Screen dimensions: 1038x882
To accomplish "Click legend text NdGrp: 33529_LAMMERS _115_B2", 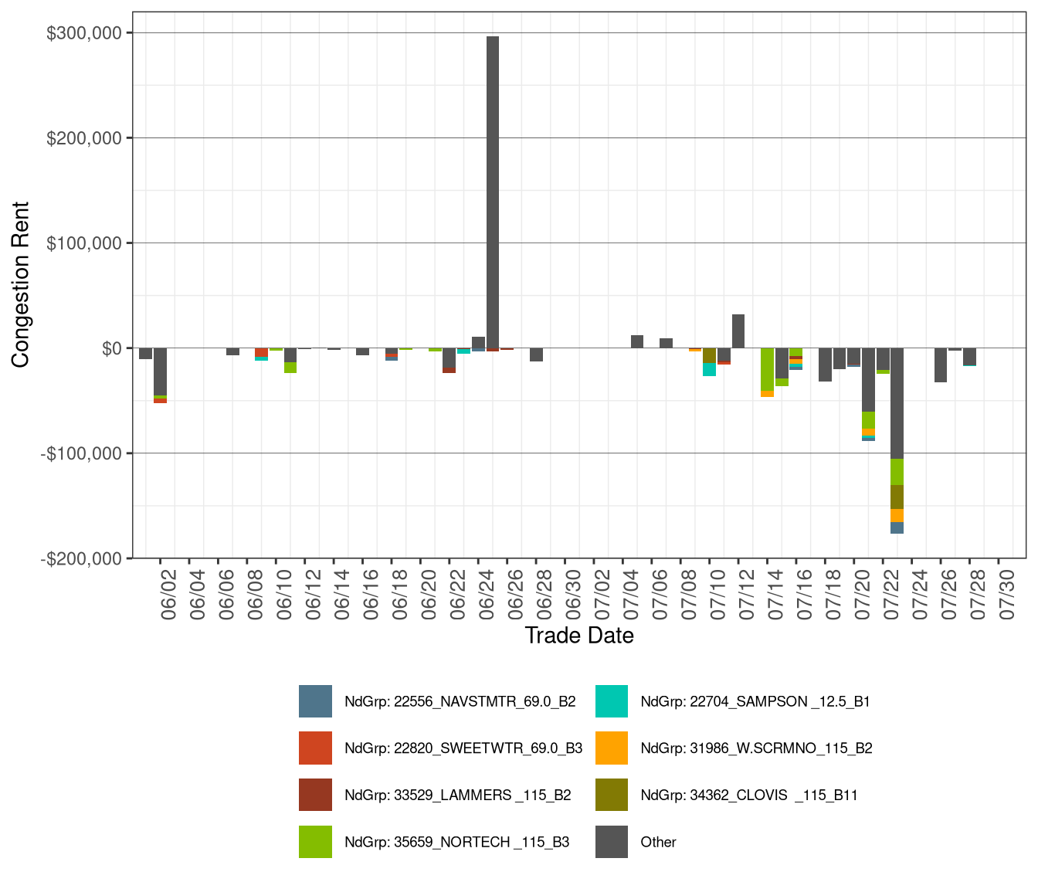I will 458,795.
